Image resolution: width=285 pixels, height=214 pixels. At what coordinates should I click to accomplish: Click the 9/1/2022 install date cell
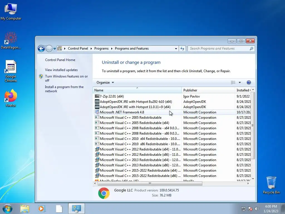point(243,96)
